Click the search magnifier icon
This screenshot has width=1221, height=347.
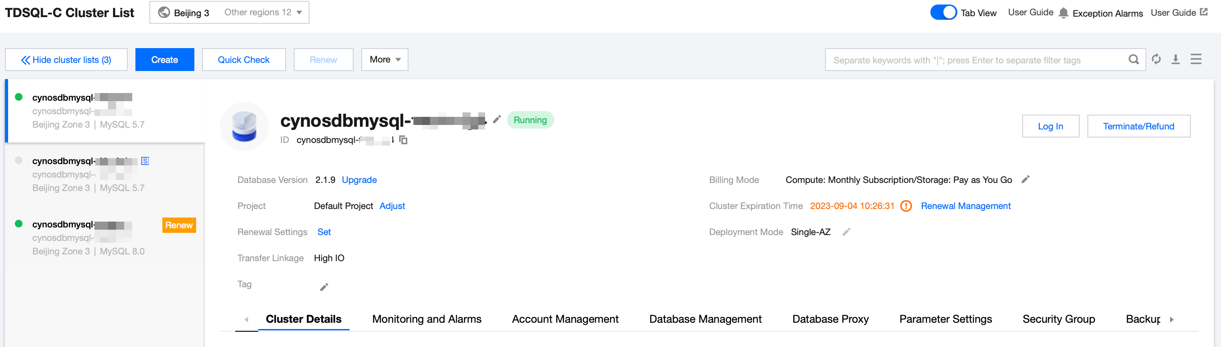coord(1133,59)
